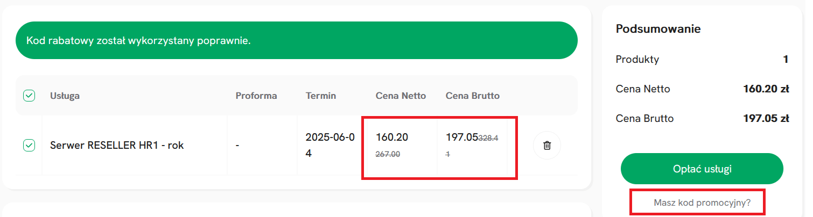Click the Produkty count in summary
Viewport: 813px width, 217px height.
click(x=786, y=59)
